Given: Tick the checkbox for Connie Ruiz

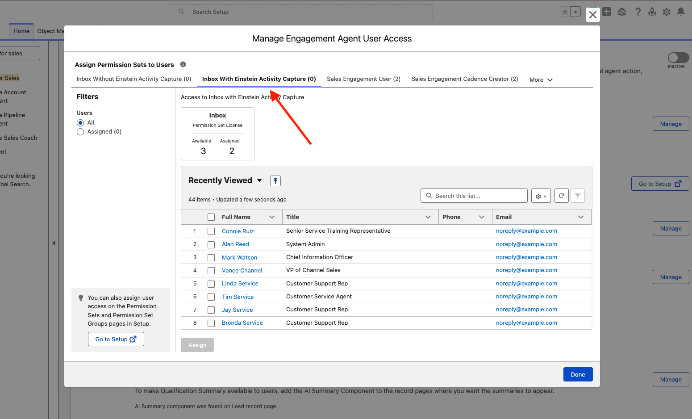Looking at the screenshot, I should click(x=211, y=231).
